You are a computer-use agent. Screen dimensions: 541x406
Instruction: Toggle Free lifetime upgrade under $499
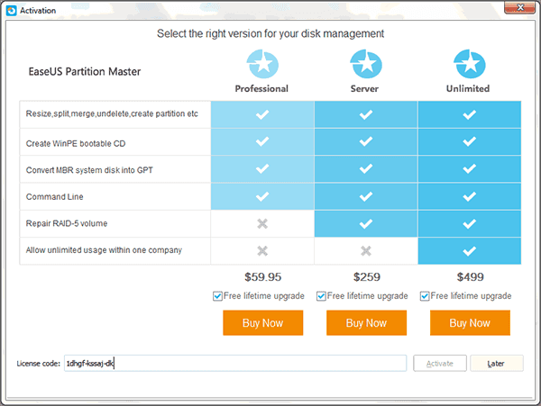pyautogui.click(x=425, y=296)
